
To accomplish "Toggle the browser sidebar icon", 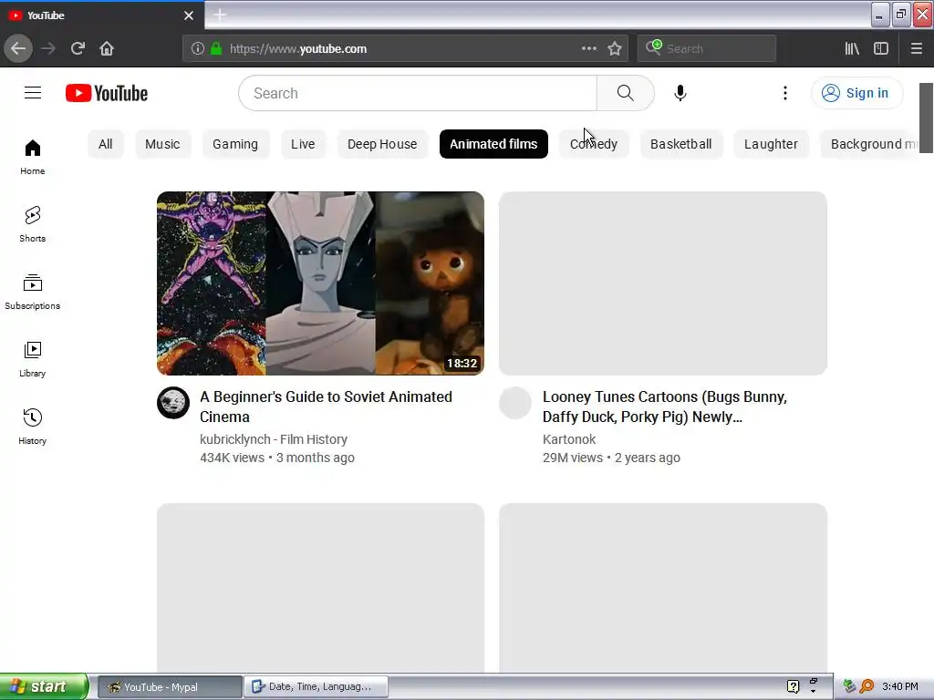I will point(881,48).
